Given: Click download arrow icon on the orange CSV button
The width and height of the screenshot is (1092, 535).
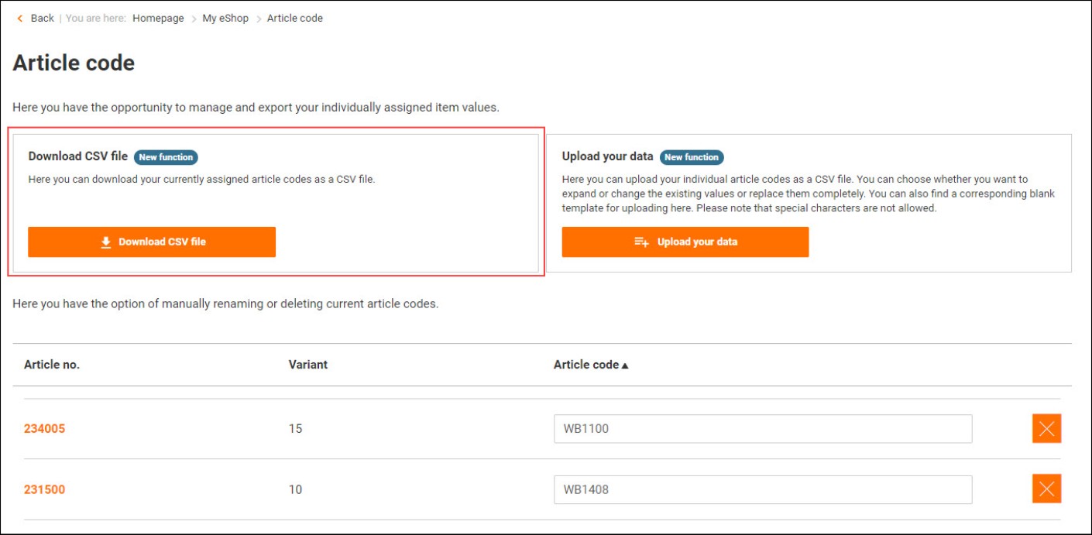Looking at the screenshot, I should click(x=106, y=242).
